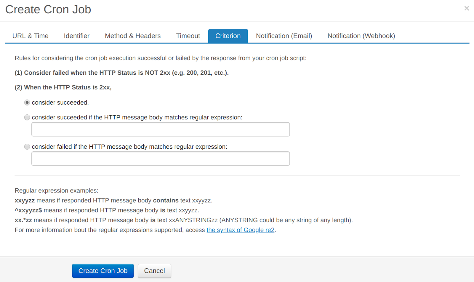Viewport: 474px width, 282px height.
Task: Click the active Criterion tab
Action: click(x=228, y=36)
